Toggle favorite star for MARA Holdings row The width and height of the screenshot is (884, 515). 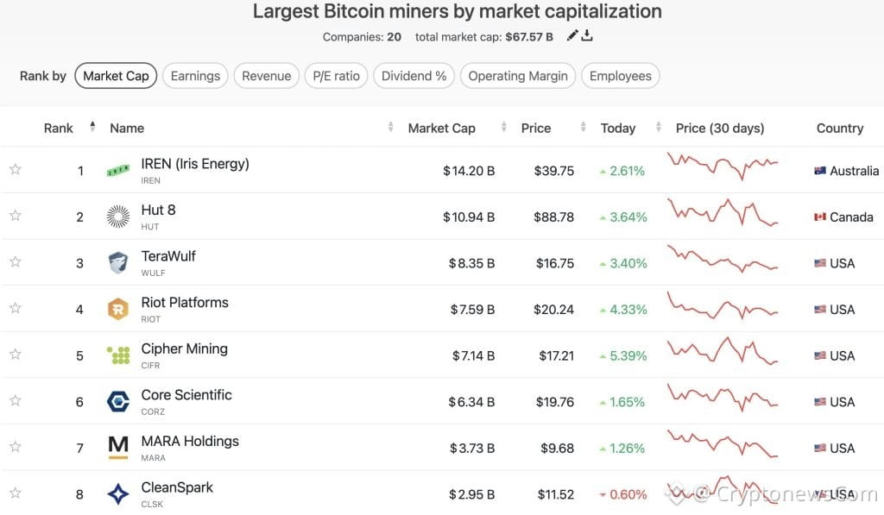pyautogui.click(x=16, y=447)
